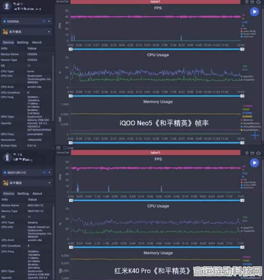Screen dimensions: 264x280
Task: Toggle Jank legend entry in top FPS chart
Action: coord(248,31)
